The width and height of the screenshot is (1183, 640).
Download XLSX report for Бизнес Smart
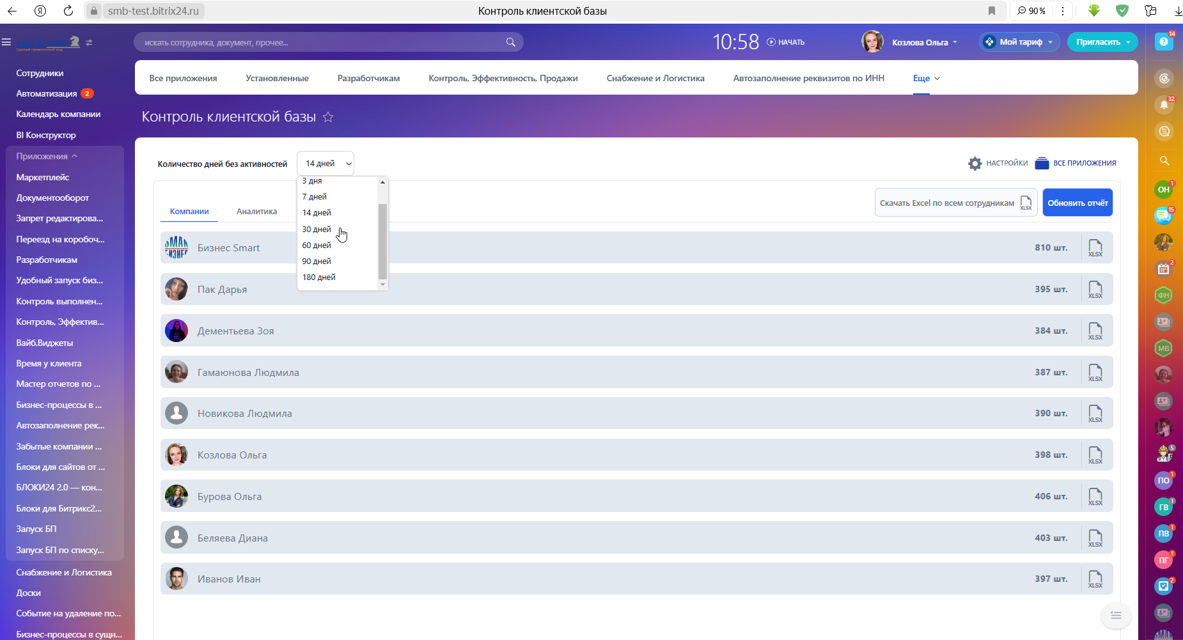[1095, 247]
